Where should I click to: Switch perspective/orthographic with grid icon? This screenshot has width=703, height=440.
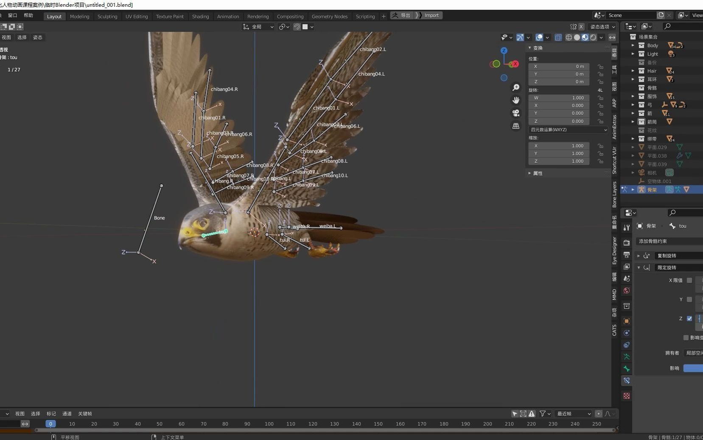tap(516, 126)
